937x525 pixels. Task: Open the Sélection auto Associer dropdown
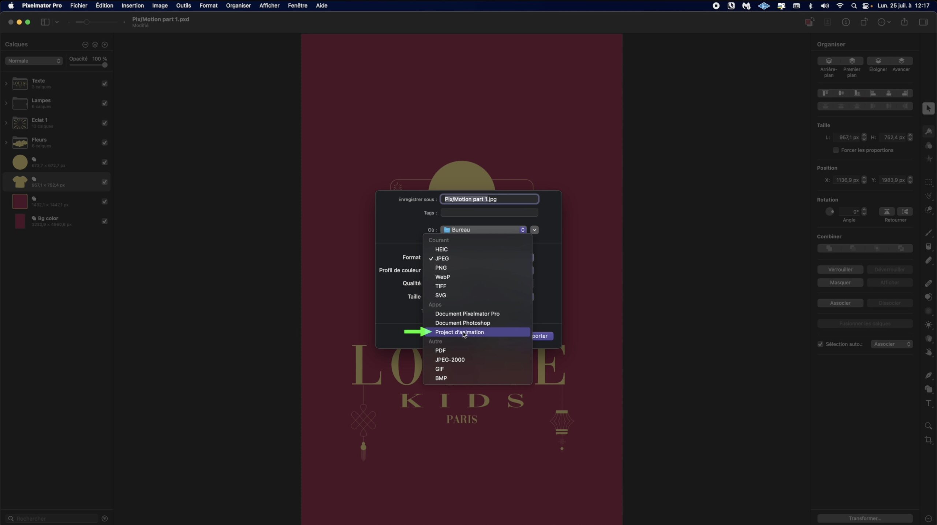point(892,344)
